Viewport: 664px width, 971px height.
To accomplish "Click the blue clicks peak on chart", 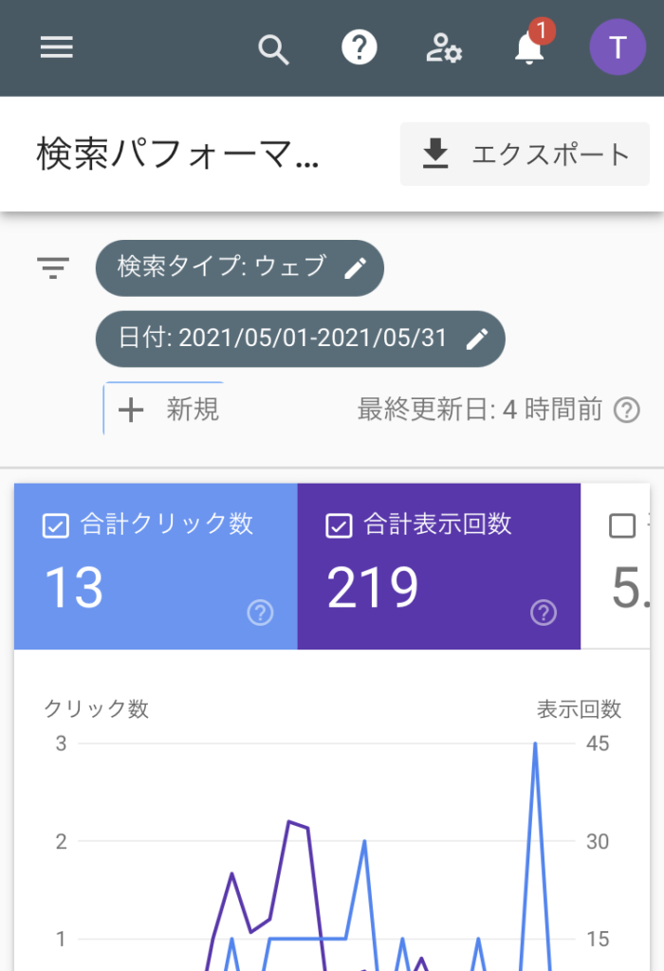I will 535,745.
